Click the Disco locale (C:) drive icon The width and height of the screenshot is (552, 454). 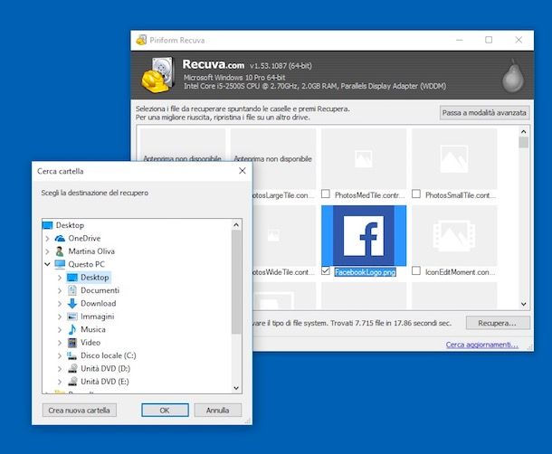72,355
